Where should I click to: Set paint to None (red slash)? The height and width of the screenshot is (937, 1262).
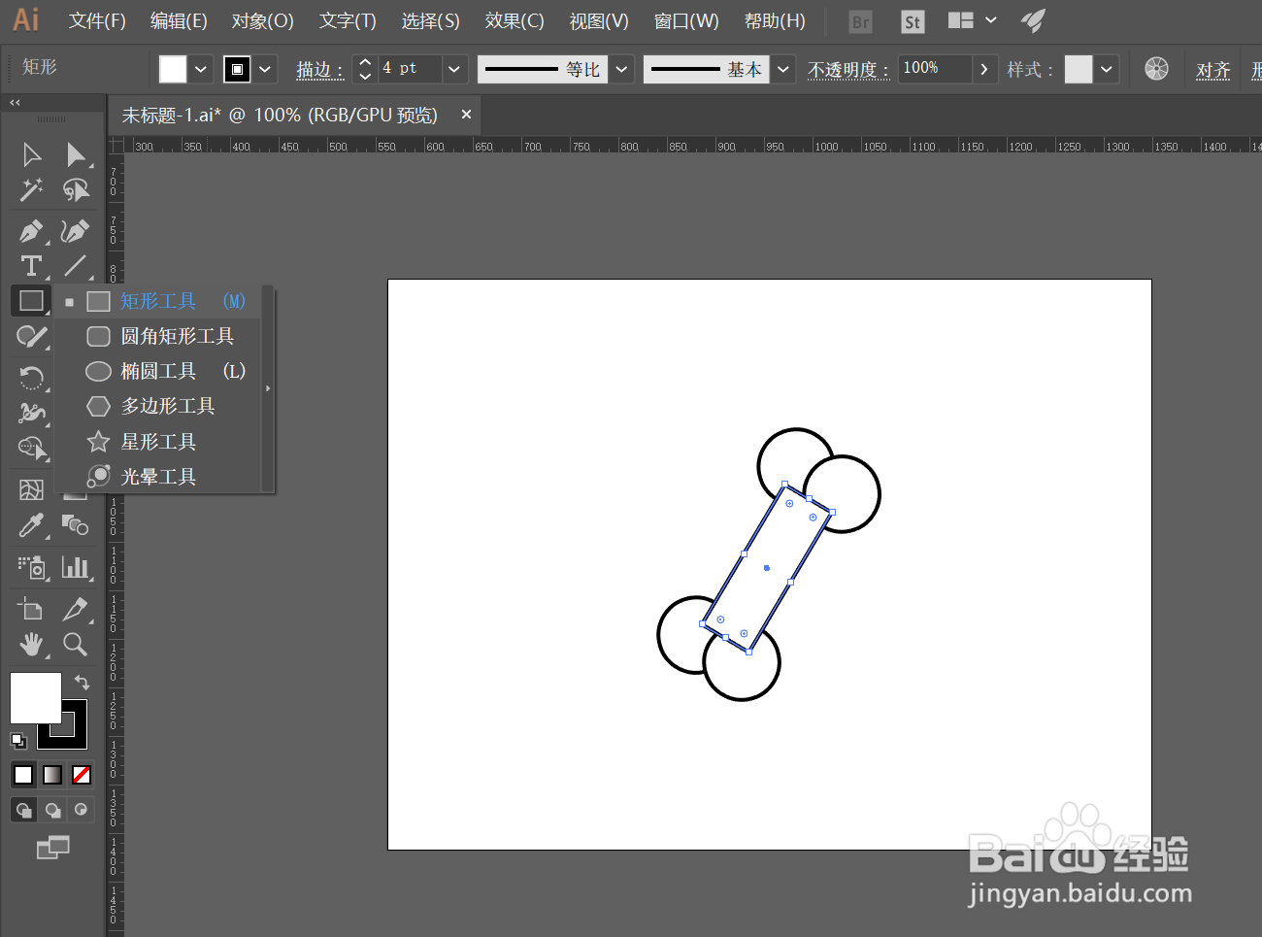pyautogui.click(x=82, y=774)
